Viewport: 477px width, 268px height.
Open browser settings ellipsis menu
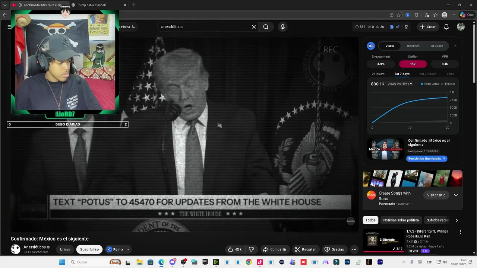click(453, 15)
